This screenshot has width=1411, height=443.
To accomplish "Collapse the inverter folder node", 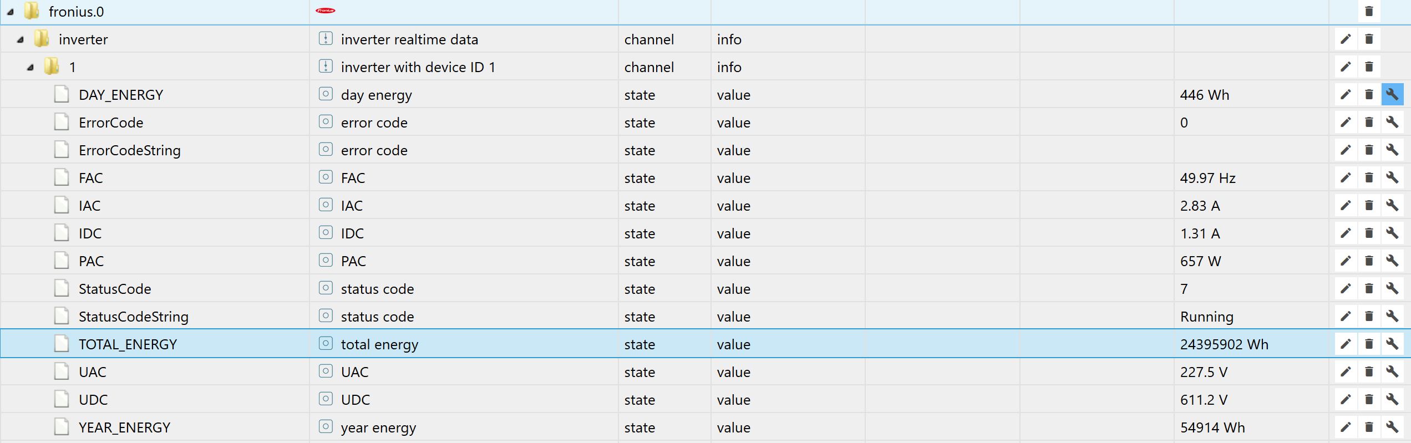I will click(21, 39).
